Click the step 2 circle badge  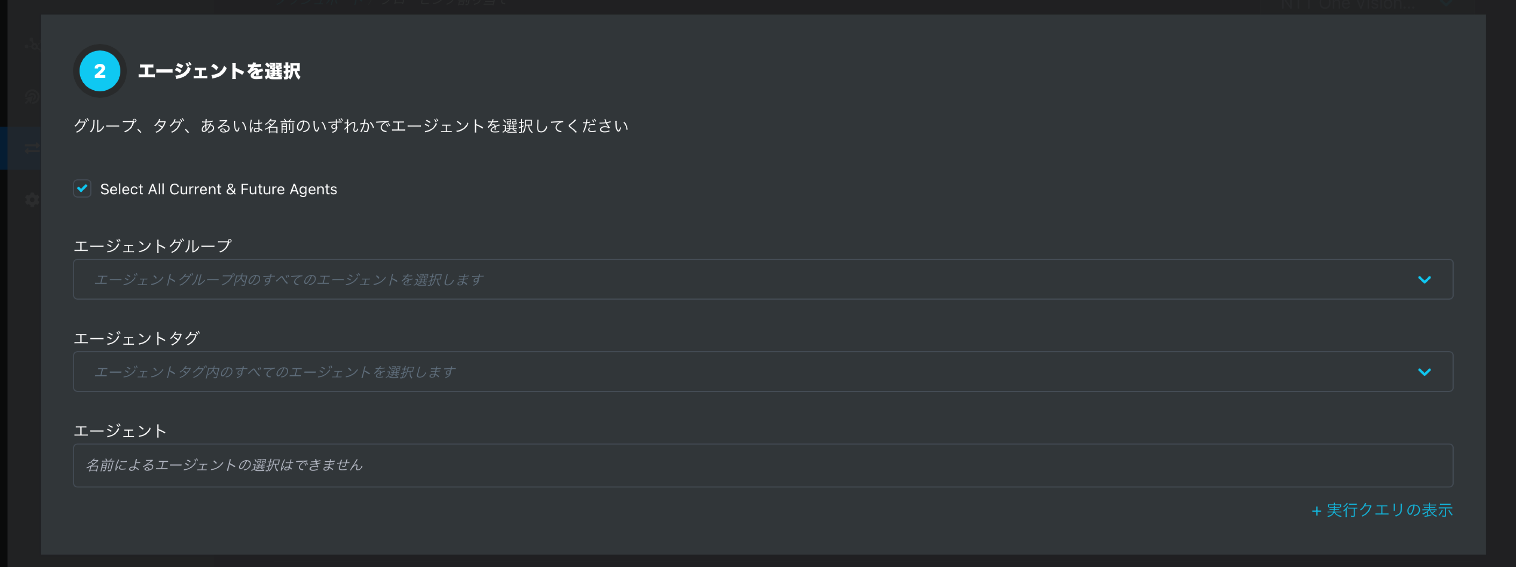99,71
